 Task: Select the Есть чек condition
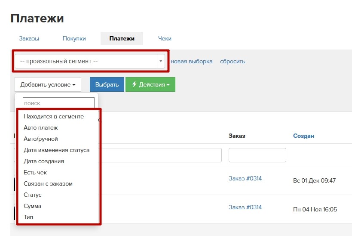pos(35,173)
